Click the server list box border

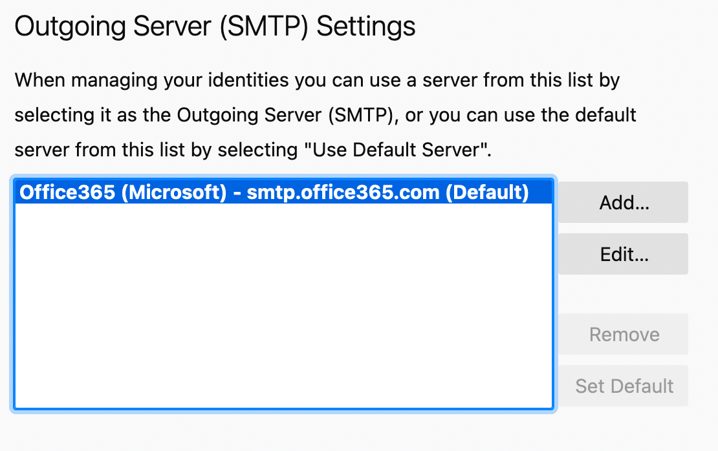281,409
